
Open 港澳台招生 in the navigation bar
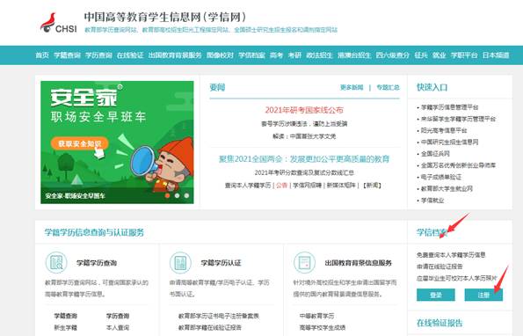(x=354, y=55)
